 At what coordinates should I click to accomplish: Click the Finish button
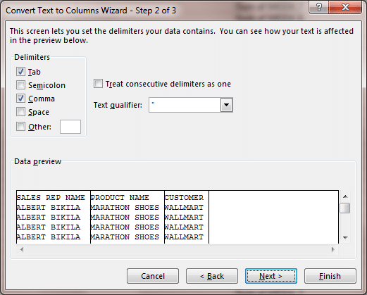pyautogui.click(x=330, y=276)
